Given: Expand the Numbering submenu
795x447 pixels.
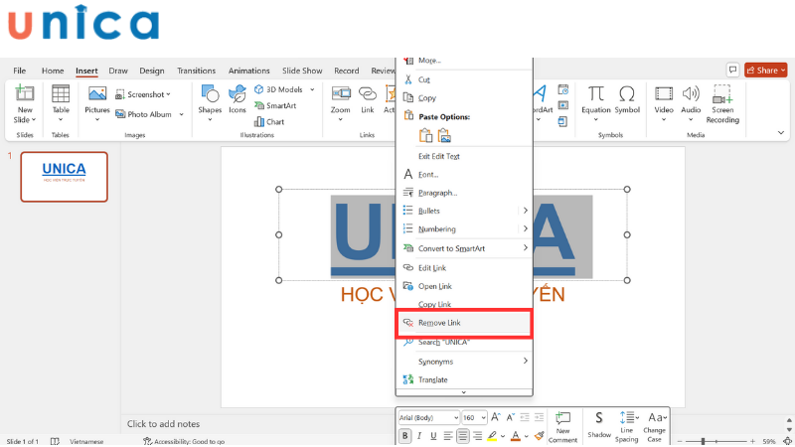Looking at the screenshot, I should point(525,228).
